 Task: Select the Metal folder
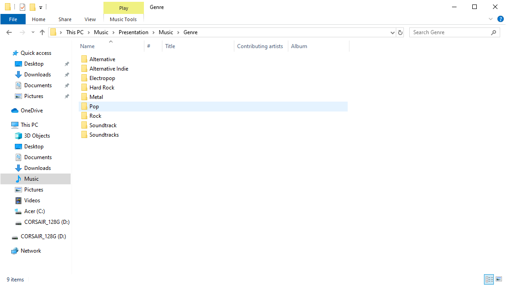coord(96,97)
